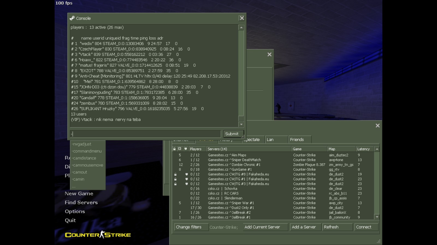Click shield icon on CW/TG #1 server row
Screen dimensions: 437x245
pyautogui.click(x=187, y=179)
